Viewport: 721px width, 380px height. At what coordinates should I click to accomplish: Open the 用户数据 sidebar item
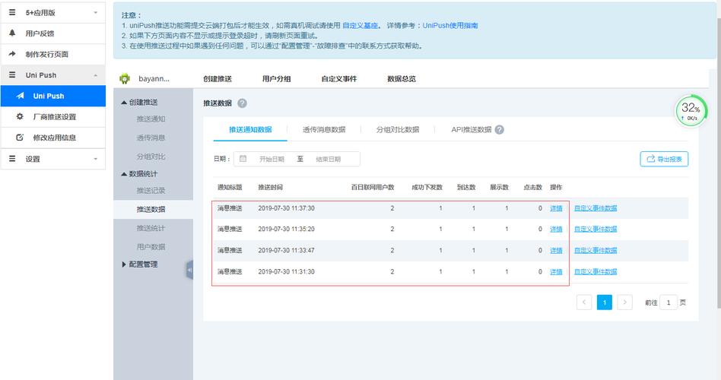click(x=151, y=247)
